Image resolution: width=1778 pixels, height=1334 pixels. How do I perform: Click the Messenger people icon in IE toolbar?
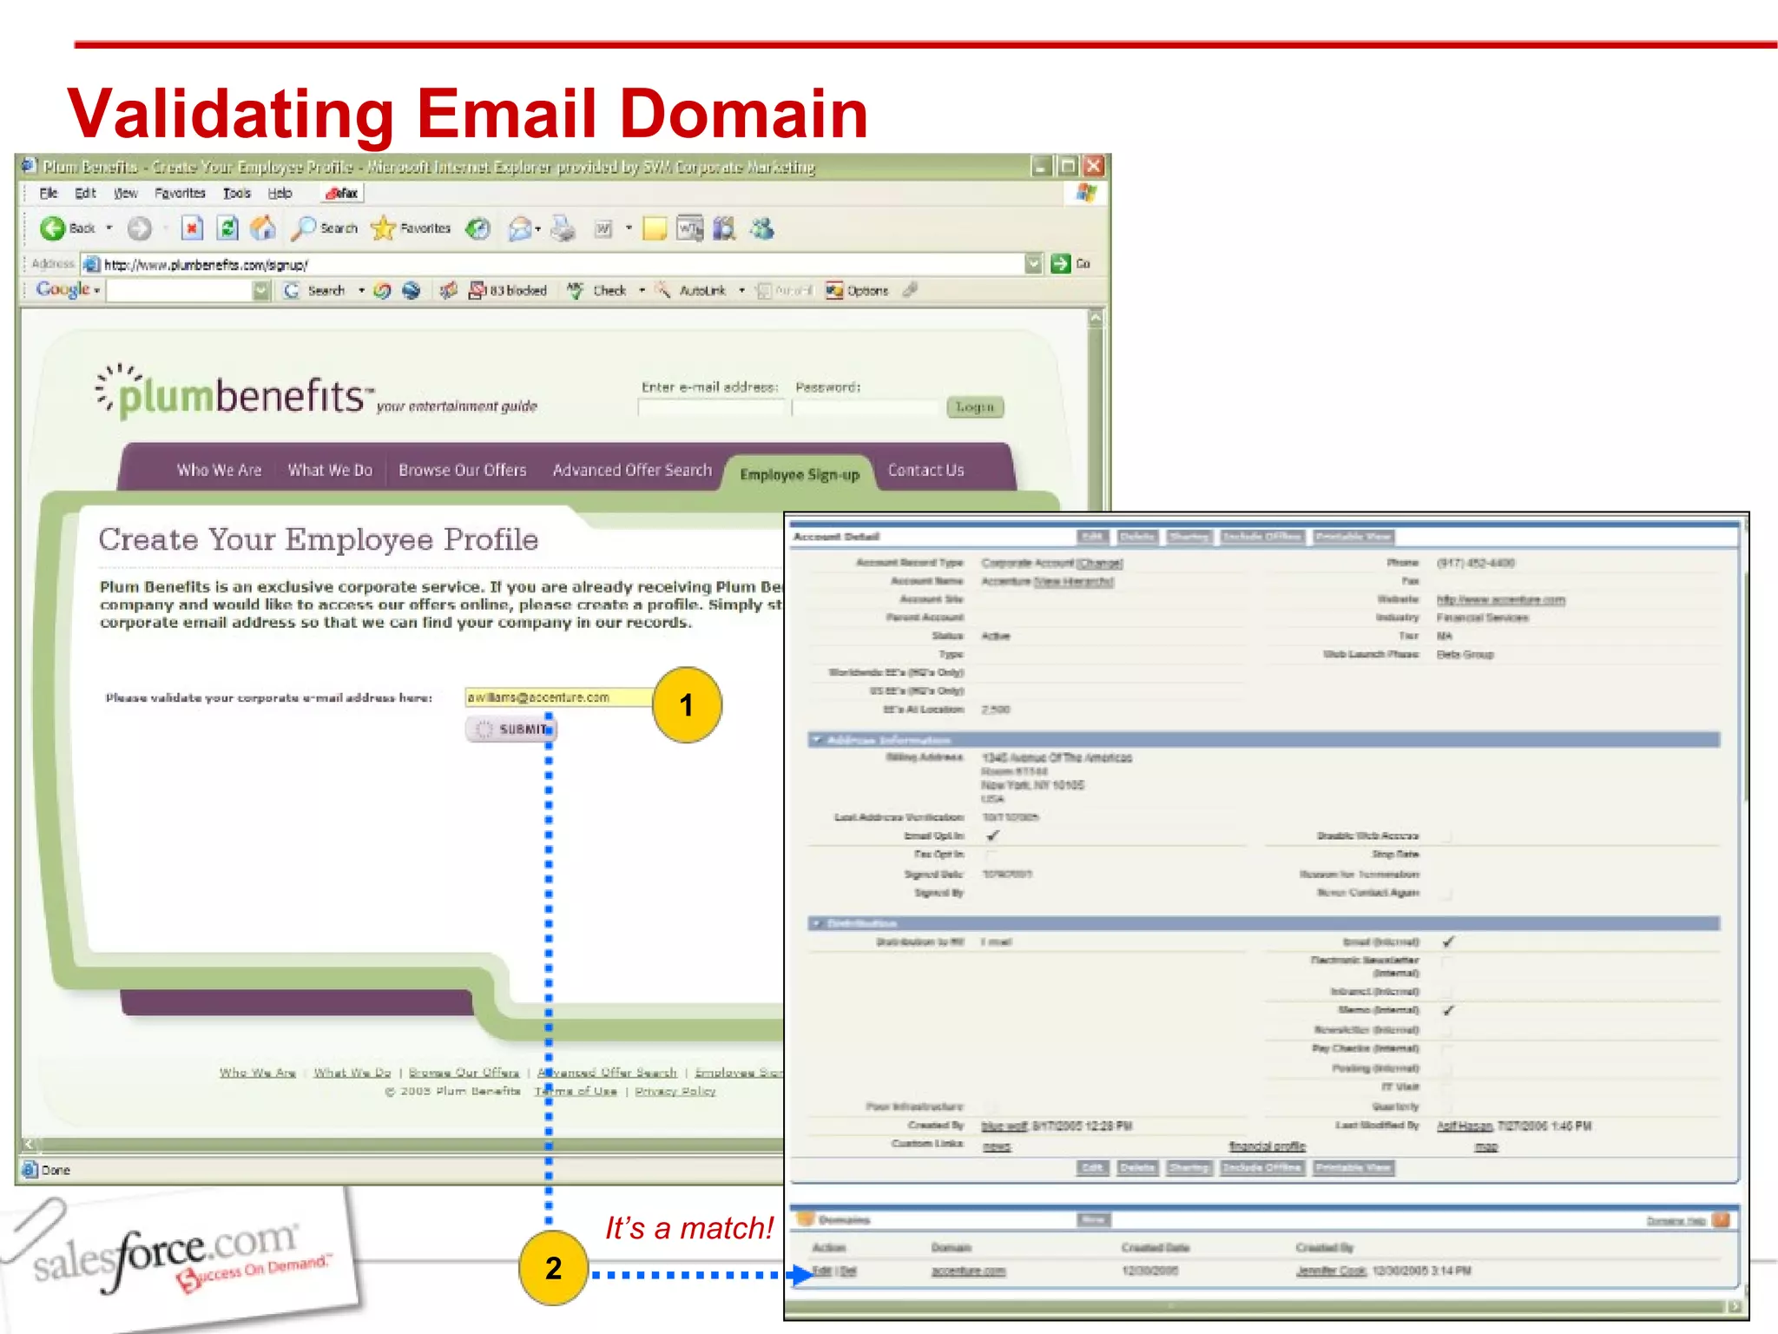point(762,228)
